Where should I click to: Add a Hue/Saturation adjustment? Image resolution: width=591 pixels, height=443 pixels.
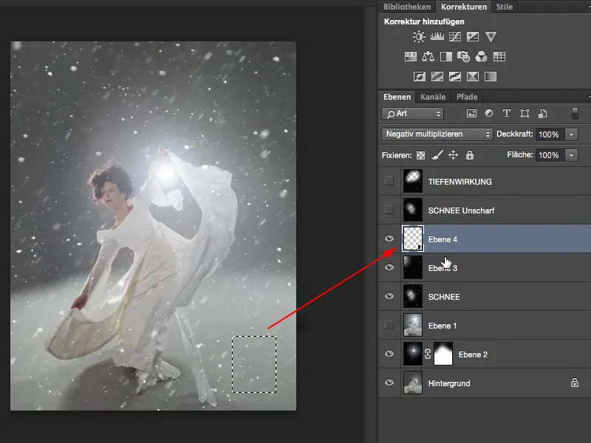(x=411, y=57)
